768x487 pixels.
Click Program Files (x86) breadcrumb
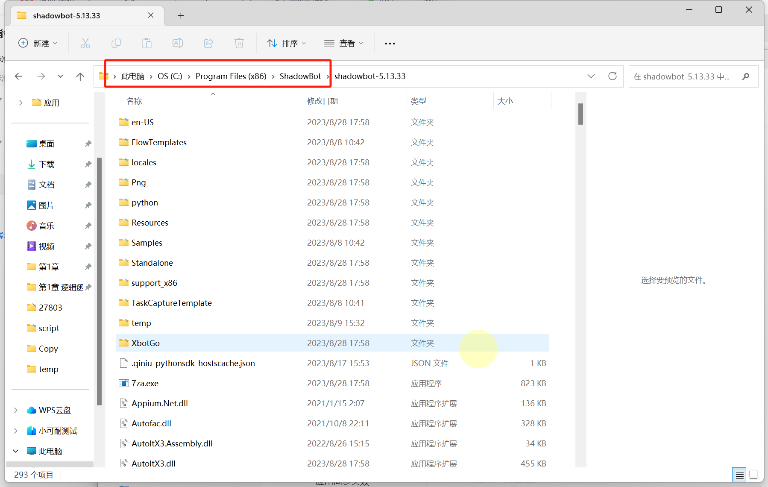coord(231,76)
